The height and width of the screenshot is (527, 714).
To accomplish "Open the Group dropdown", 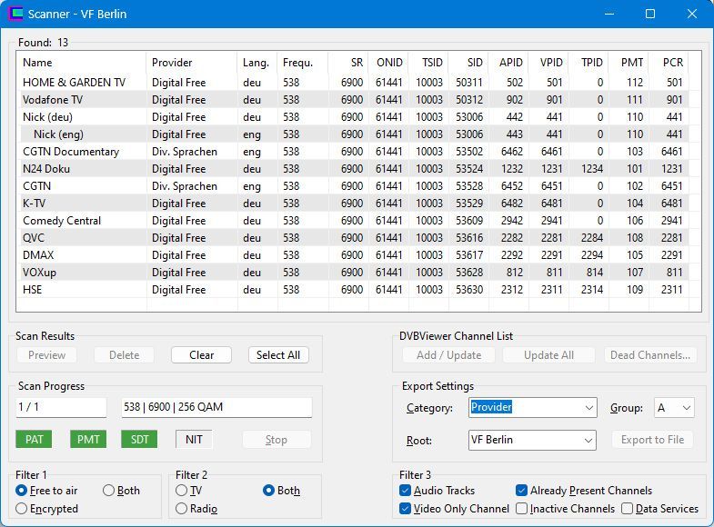I will [674, 407].
